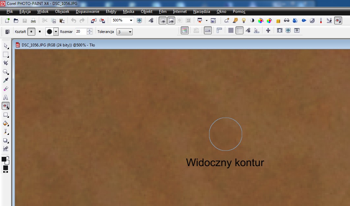The height and width of the screenshot is (206, 350).
Task: Select the round Kształt button
Action: pos(31,32)
